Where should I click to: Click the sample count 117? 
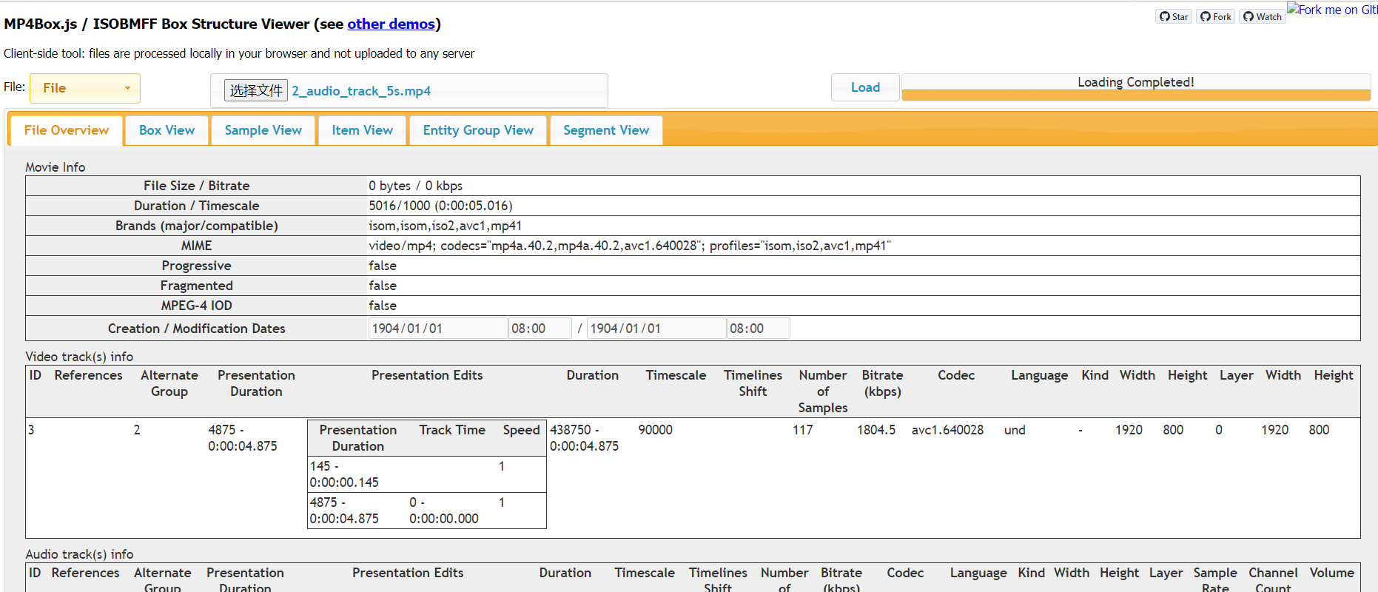[803, 430]
